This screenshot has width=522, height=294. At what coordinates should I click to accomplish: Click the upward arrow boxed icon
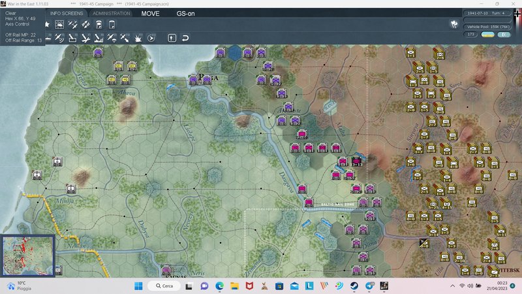click(x=172, y=38)
